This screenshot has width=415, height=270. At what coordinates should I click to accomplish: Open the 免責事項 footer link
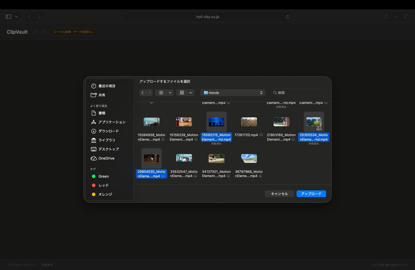47,265
